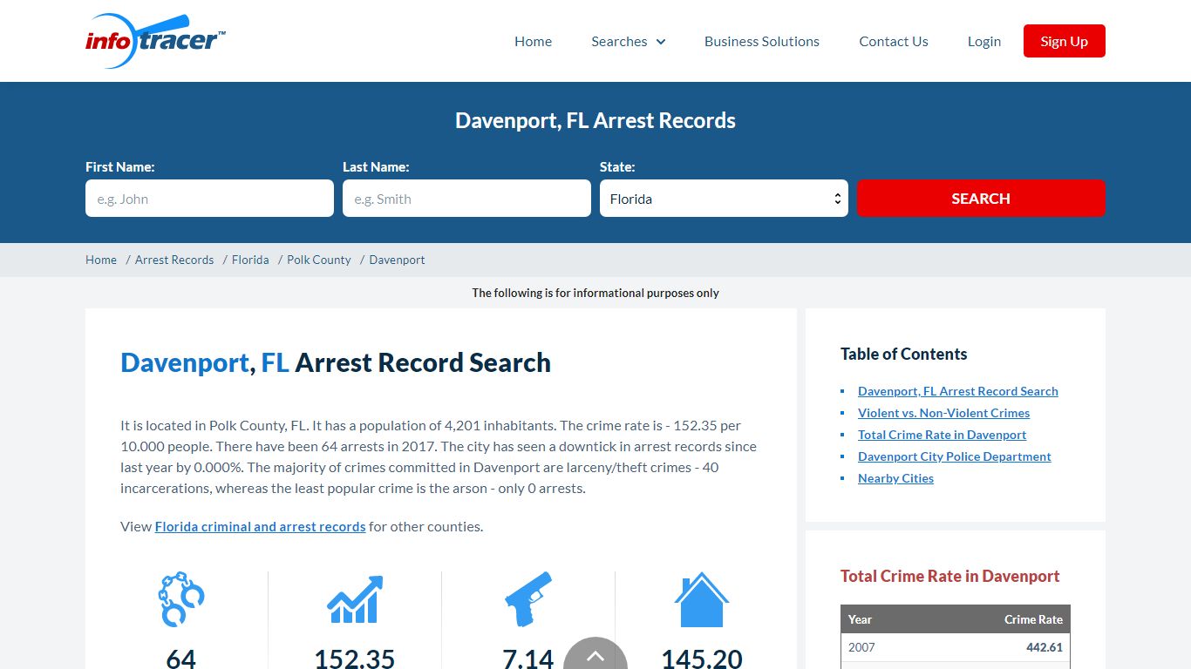Click the scroll-to-top arrow button
The image size is (1191, 669).
coord(595,655)
